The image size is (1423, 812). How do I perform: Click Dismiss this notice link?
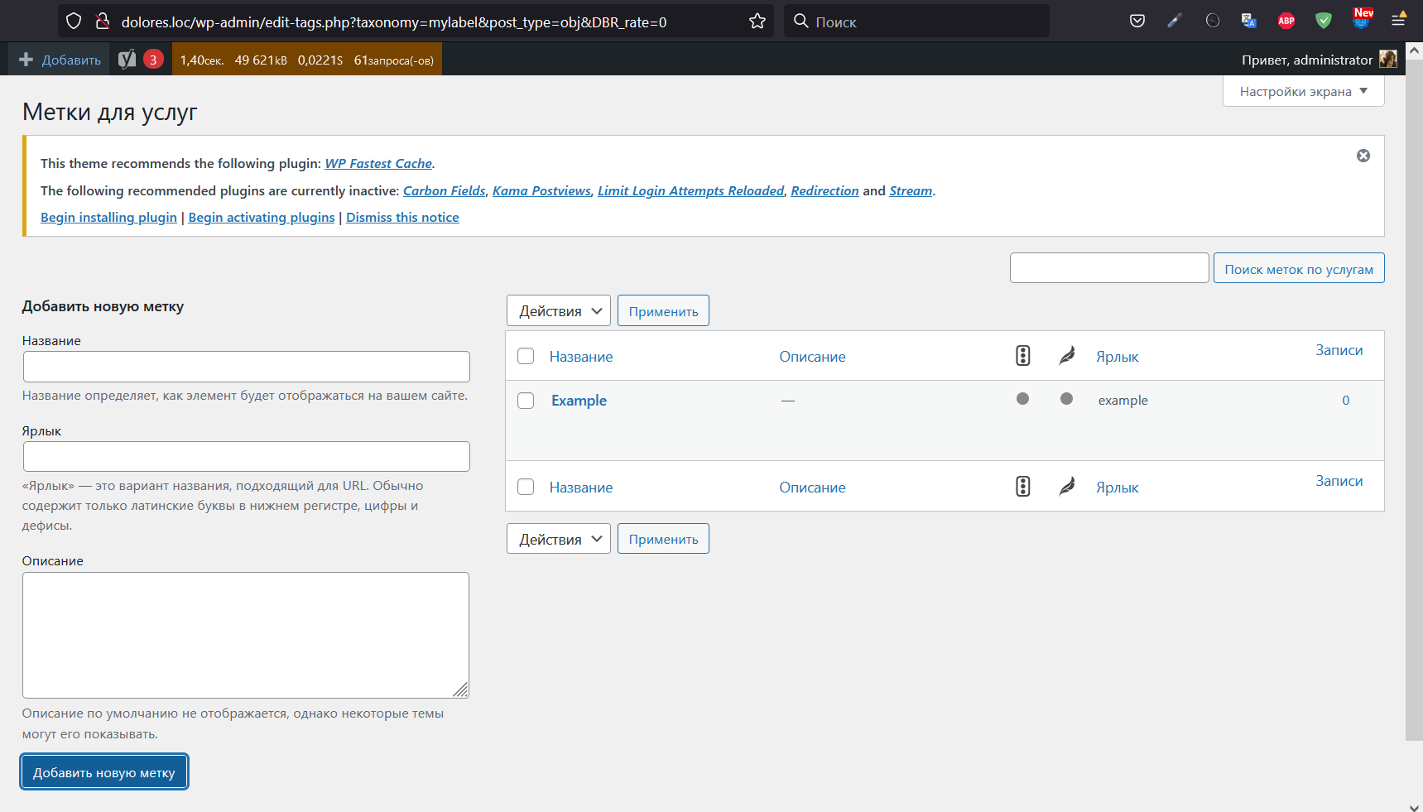click(402, 217)
